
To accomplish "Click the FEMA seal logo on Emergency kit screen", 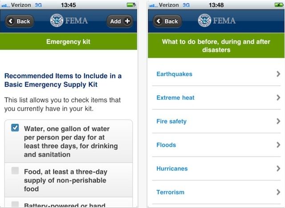I will (57, 21).
